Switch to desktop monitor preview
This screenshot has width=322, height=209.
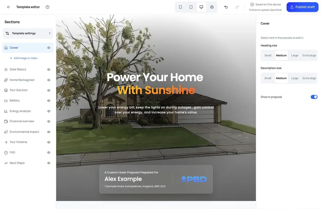[x=201, y=7]
